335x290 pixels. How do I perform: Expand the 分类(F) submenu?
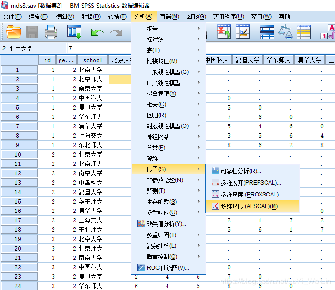click(168, 148)
